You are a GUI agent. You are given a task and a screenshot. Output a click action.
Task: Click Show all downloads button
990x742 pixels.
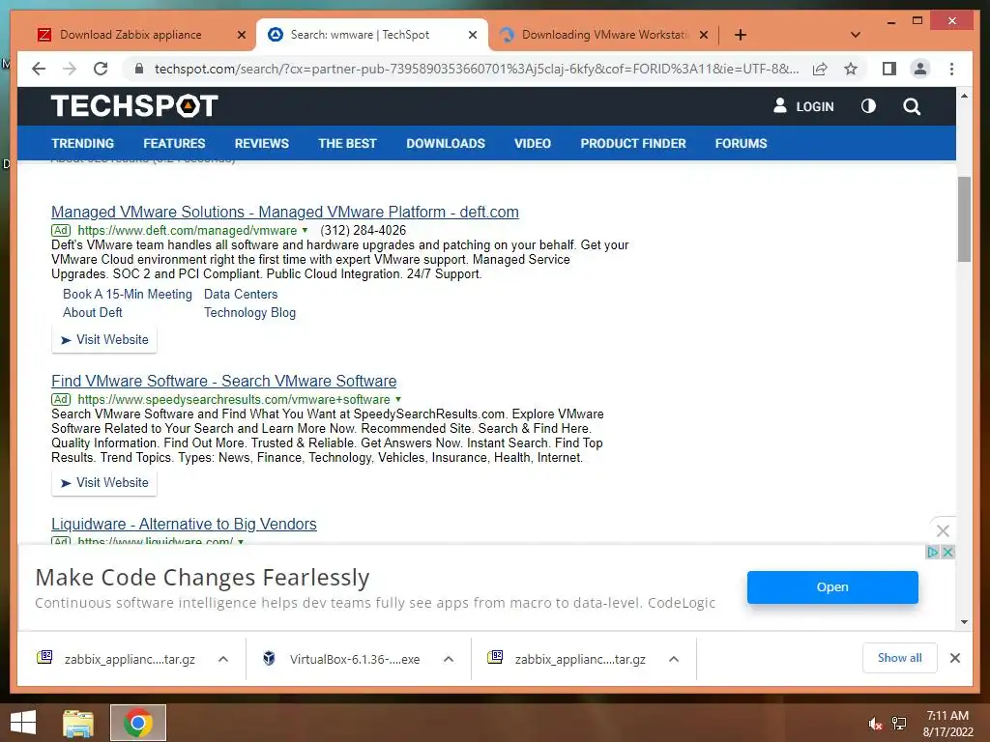pyautogui.click(x=900, y=658)
